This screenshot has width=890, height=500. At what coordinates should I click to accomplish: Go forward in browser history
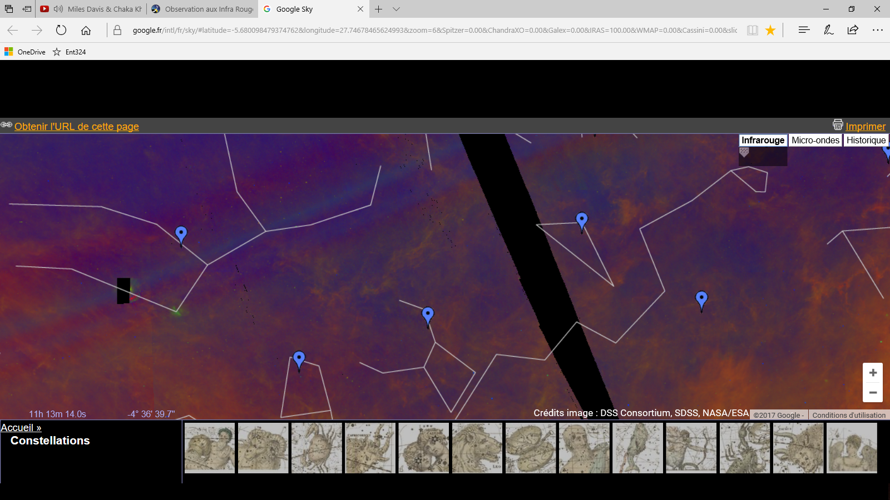coord(37,31)
